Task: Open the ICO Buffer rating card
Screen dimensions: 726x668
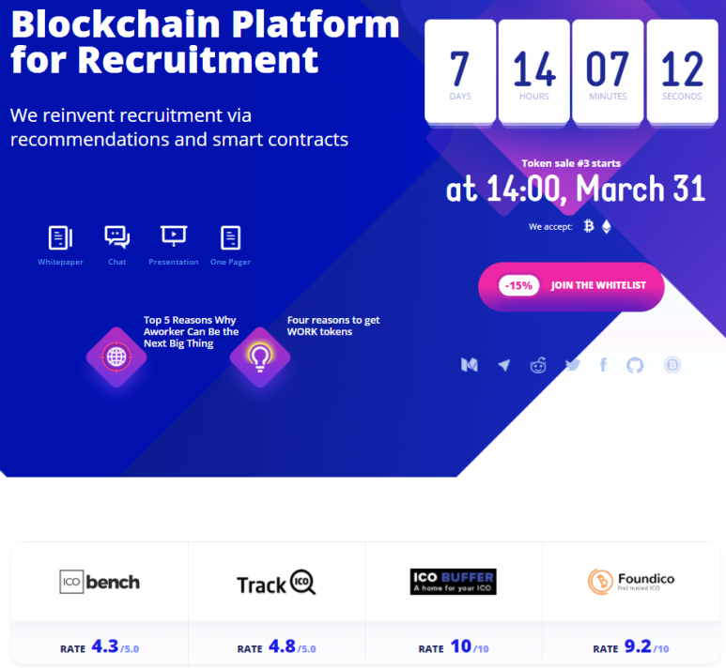Action: point(454,603)
